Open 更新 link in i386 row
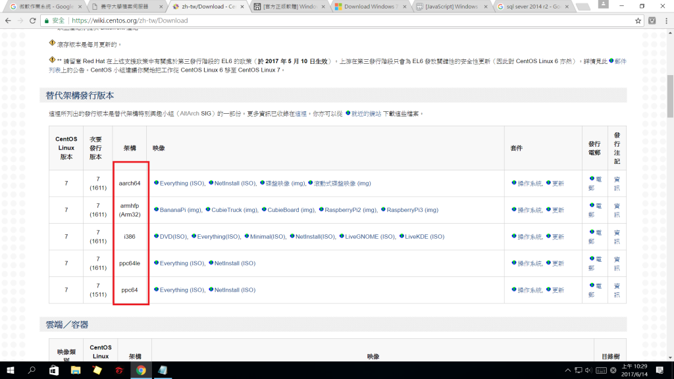The height and width of the screenshot is (379, 674). click(558, 237)
